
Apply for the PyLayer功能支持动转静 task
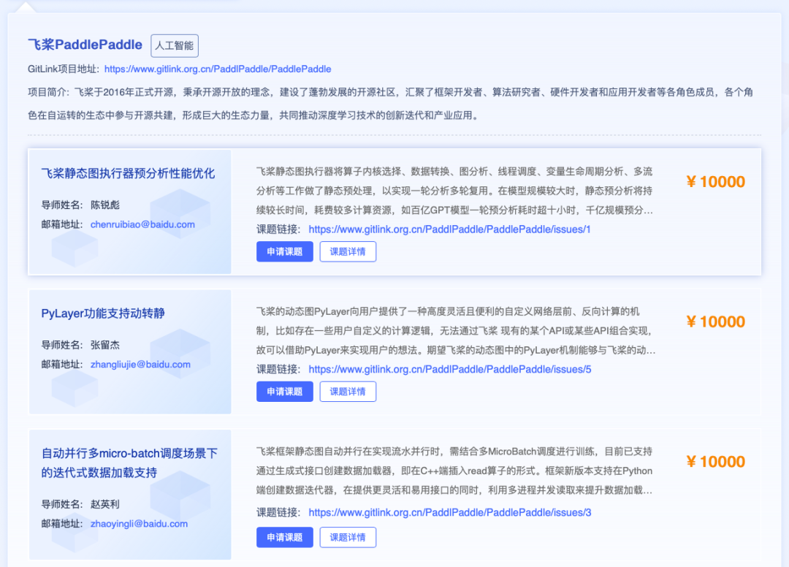pyautogui.click(x=284, y=392)
